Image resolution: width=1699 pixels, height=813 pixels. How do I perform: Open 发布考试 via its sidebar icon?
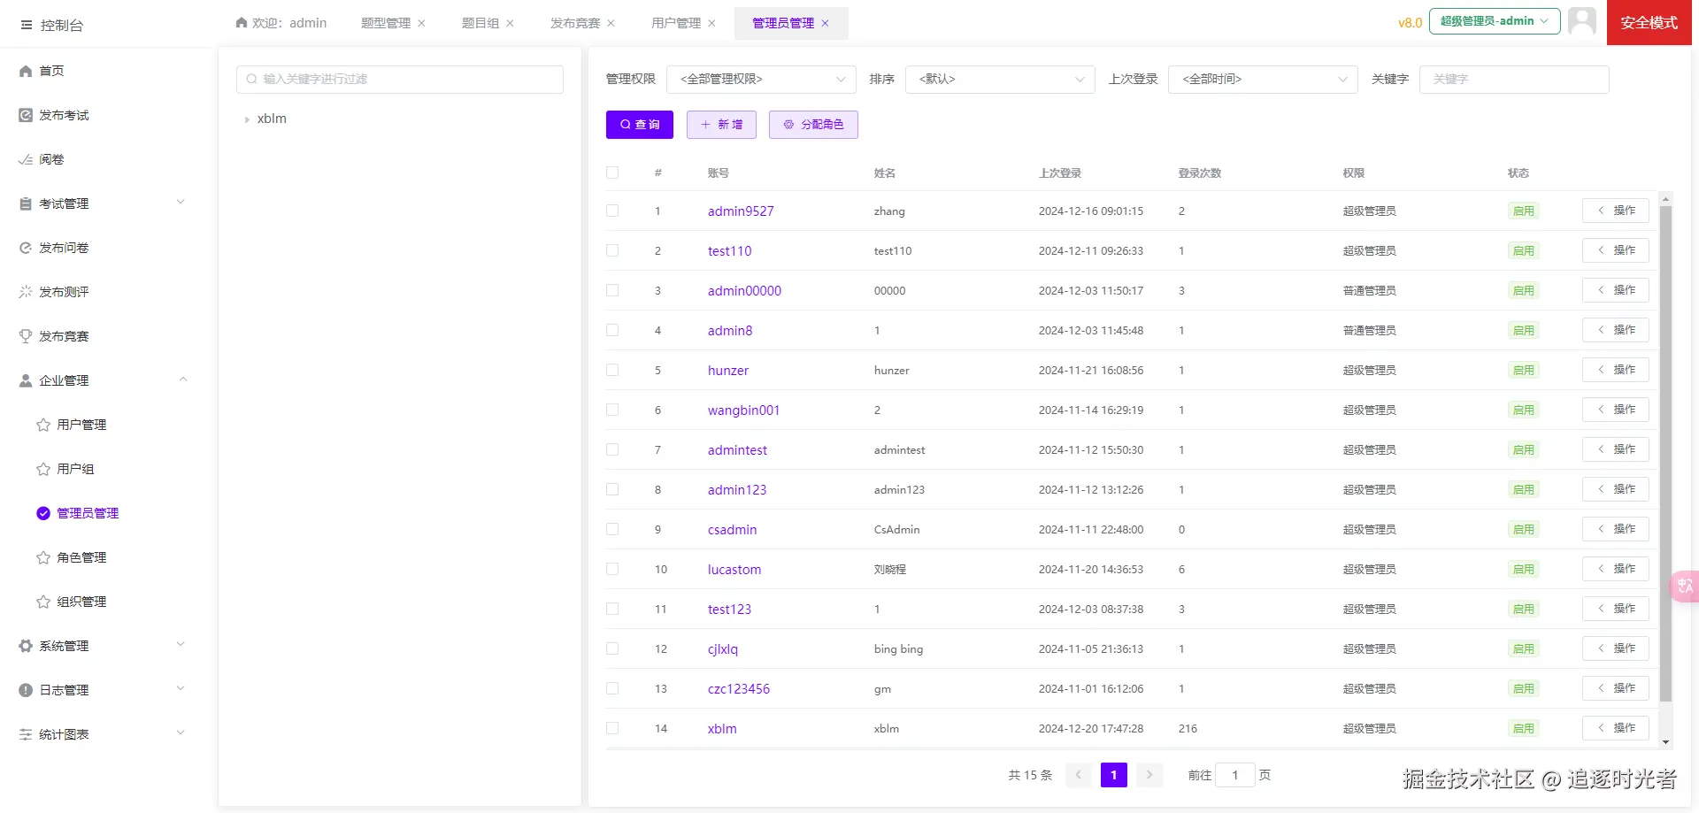(x=26, y=115)
